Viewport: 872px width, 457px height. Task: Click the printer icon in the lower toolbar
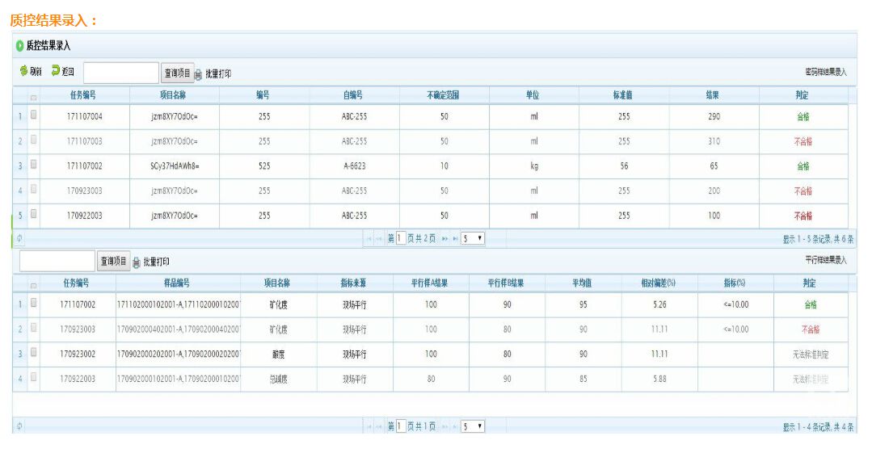point(137,262)
